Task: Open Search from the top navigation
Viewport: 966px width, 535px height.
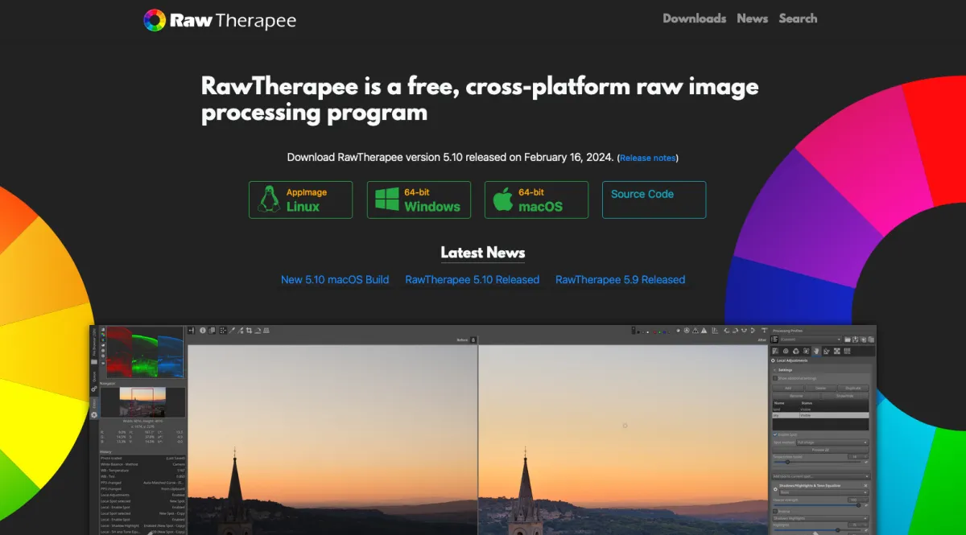Action: point(798,19)
